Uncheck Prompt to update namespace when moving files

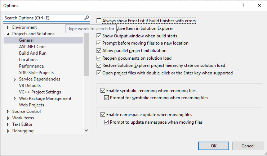106,122
